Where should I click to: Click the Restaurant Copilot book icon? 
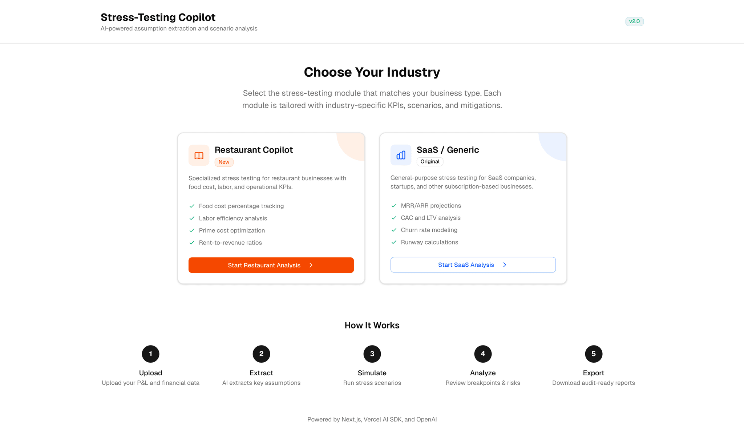[x=199, y=156]
